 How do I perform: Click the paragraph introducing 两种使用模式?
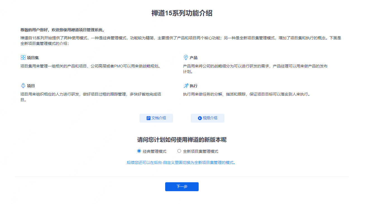pyautogui.click(x=181, y=41)
